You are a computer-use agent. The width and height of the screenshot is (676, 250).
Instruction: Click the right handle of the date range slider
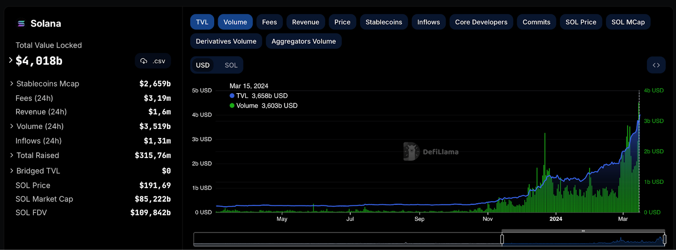point(665,239)
